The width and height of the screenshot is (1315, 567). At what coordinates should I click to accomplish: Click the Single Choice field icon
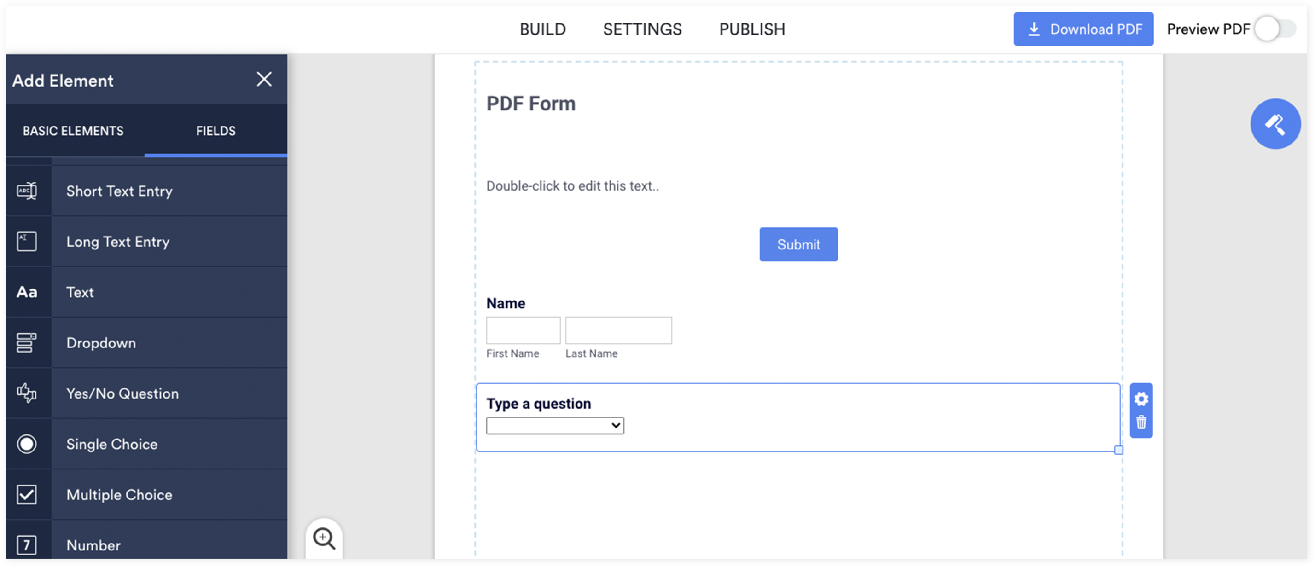[x=26, y=443]
